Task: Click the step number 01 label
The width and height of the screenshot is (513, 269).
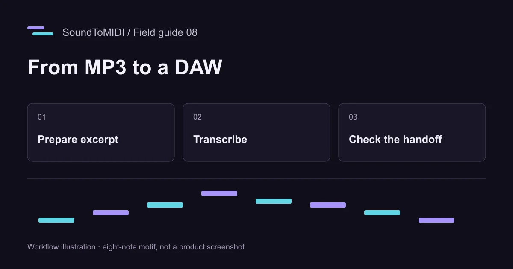Action: (41, 117)
